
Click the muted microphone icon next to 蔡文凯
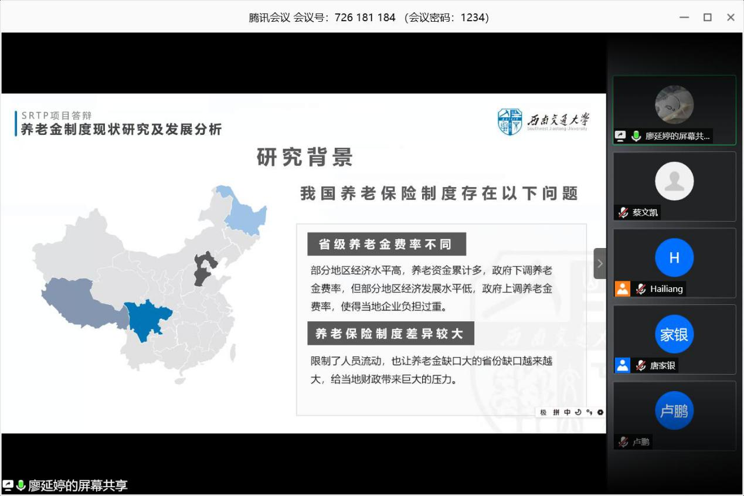623,212
